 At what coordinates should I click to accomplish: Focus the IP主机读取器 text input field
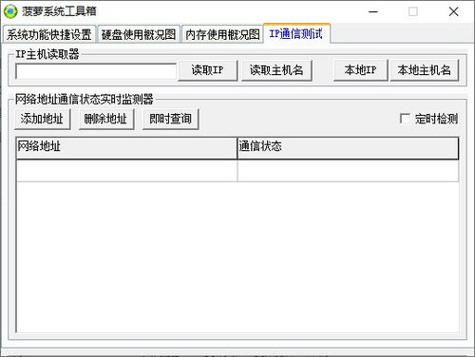(x=96, y=71)
